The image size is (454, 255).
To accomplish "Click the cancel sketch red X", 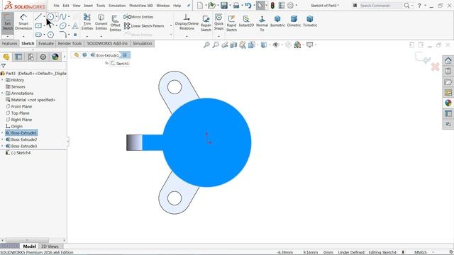I will pyautogui.click(x=435, y=67).
